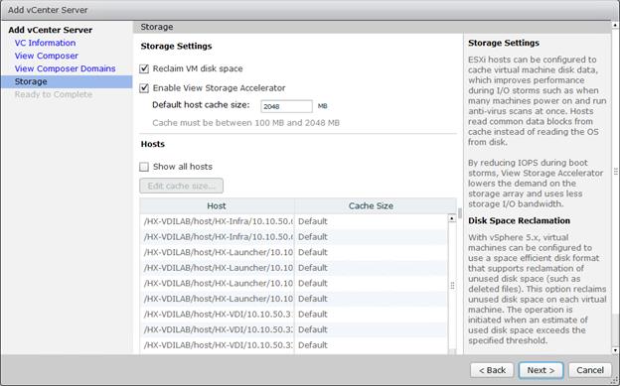Open View Composer Domains step
620x386 pixels.
65,68
